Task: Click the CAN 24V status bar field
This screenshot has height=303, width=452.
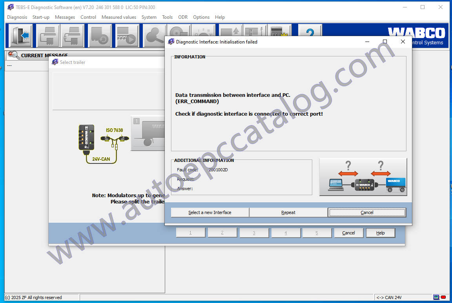Action: point(404,297)
